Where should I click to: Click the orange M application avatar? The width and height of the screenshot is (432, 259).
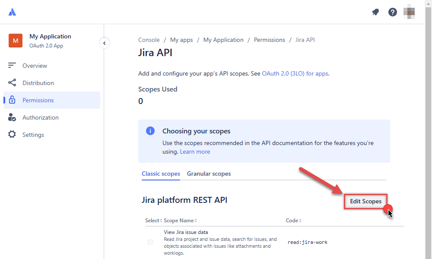(x=16, y=41)
